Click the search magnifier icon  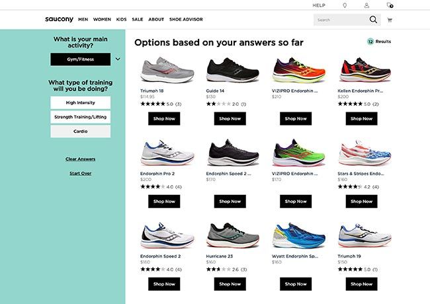coord(373,20)
